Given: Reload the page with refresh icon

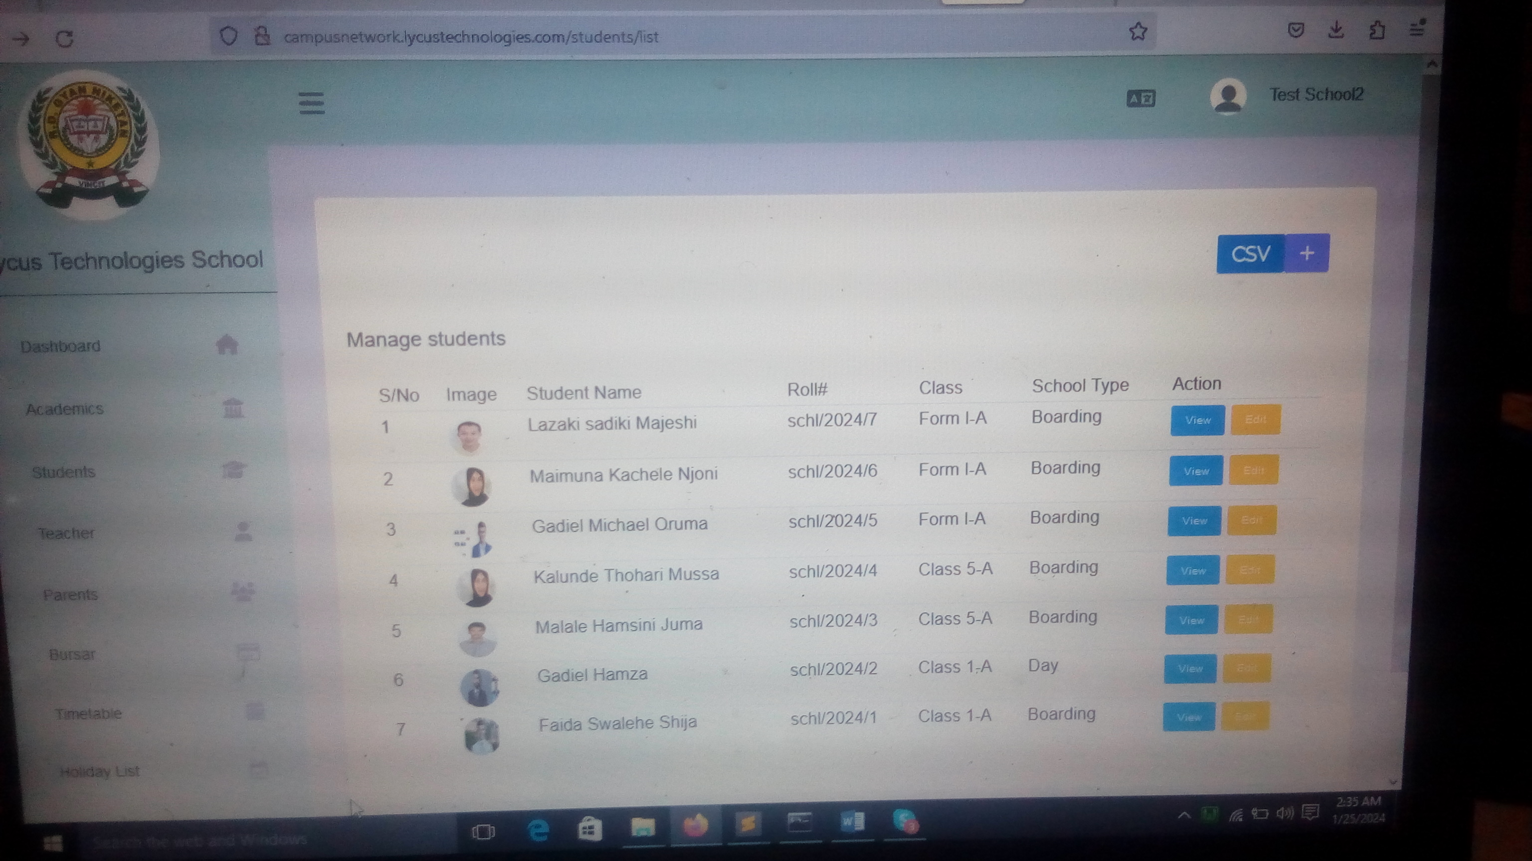Looking at the screenshot, I should click(x=64, y=39).
